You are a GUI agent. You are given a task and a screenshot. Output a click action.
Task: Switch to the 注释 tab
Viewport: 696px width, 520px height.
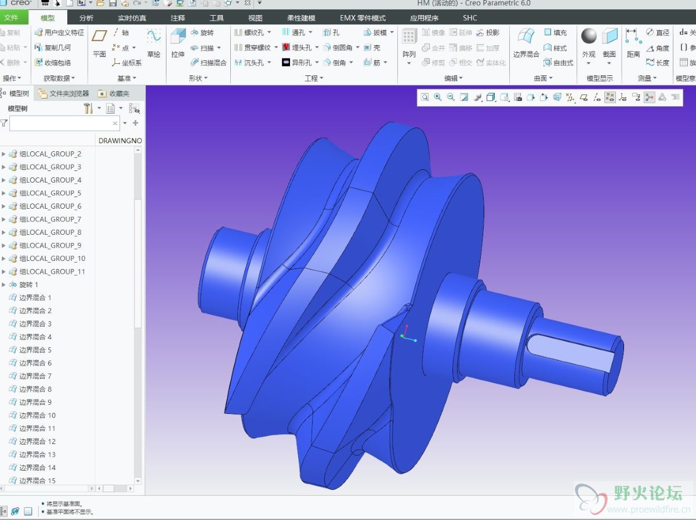click(x=178, y=18)
